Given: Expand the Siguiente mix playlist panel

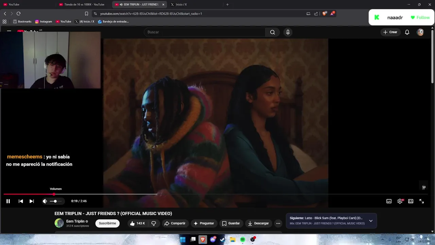Looking at the screenshot, I should pos(371,220).
